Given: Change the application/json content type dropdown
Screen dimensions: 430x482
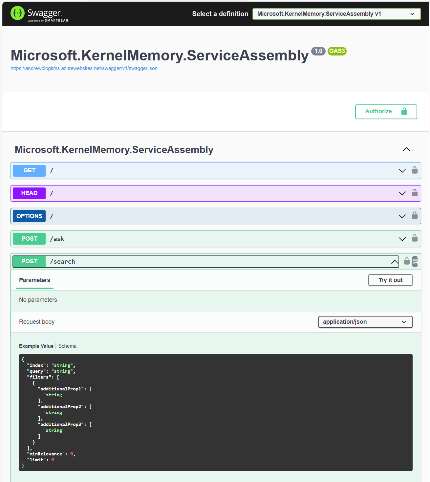Looking at the screenshot, I should [365, 322].
